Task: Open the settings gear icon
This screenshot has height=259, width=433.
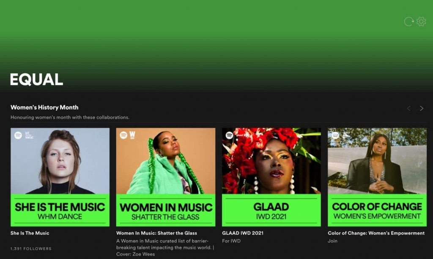Action: tap(421, 22)
